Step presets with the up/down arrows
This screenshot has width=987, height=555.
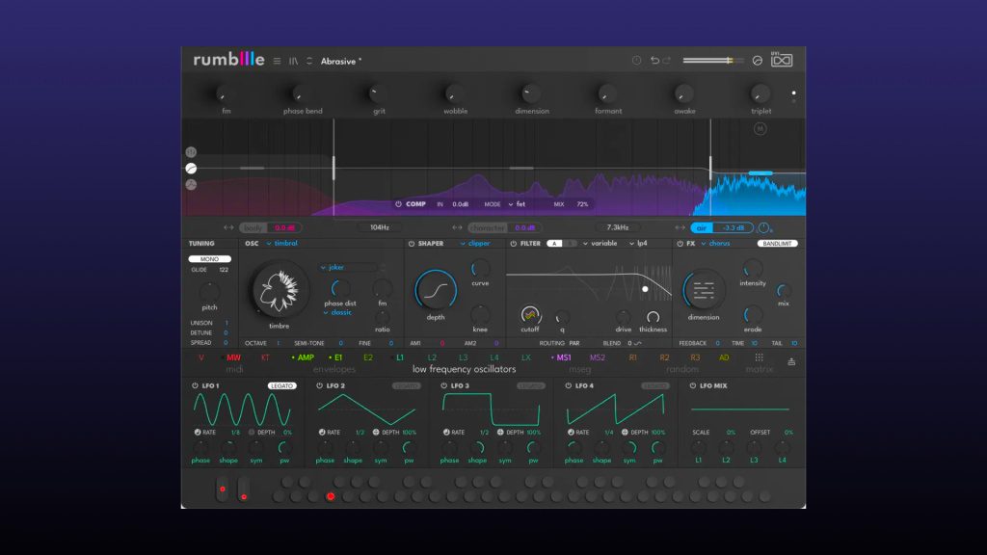pos(309,61)
